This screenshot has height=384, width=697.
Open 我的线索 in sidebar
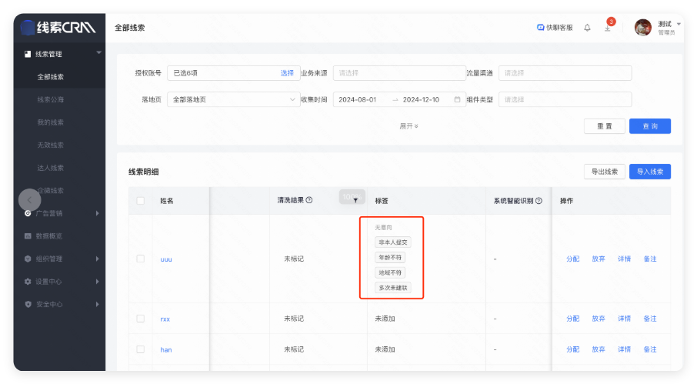click(x=50, y=122)
